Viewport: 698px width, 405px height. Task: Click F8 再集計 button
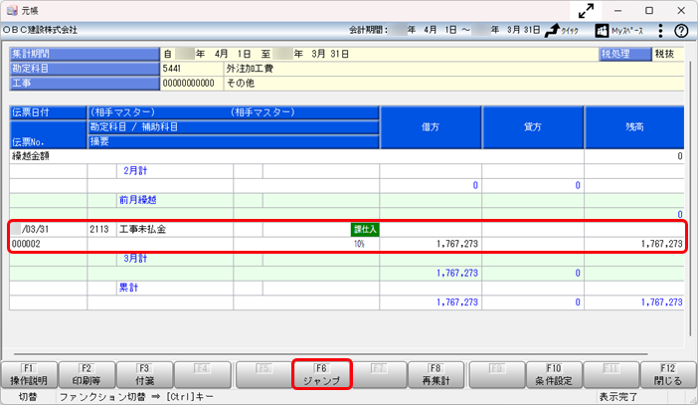436,375
